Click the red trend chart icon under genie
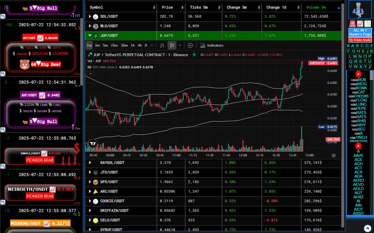 coord(360,24)
